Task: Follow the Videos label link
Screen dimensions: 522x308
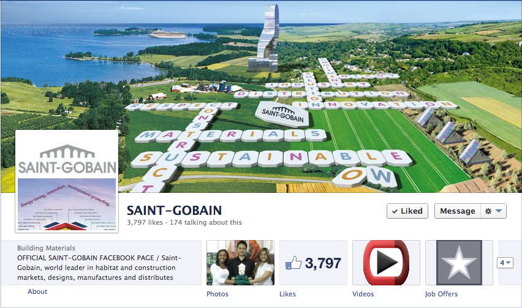Action: click(363, 294)
